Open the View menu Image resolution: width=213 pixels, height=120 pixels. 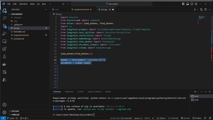(x=32, y=4)
